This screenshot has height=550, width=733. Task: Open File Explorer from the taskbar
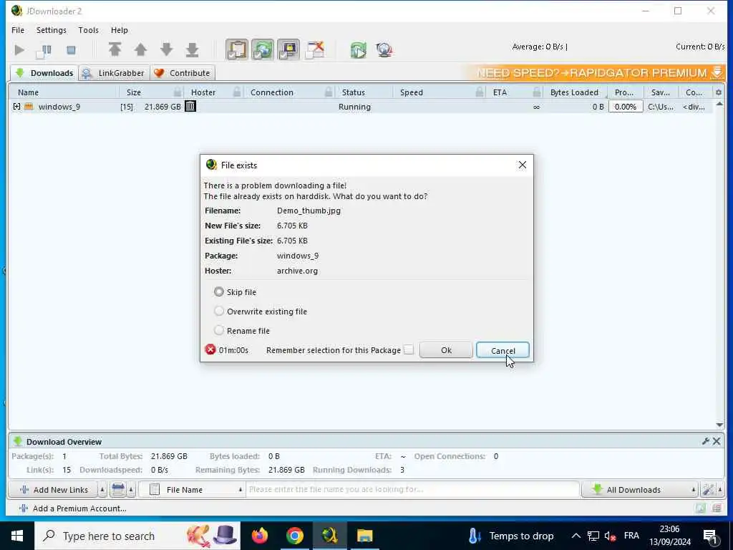coord(364,536)
